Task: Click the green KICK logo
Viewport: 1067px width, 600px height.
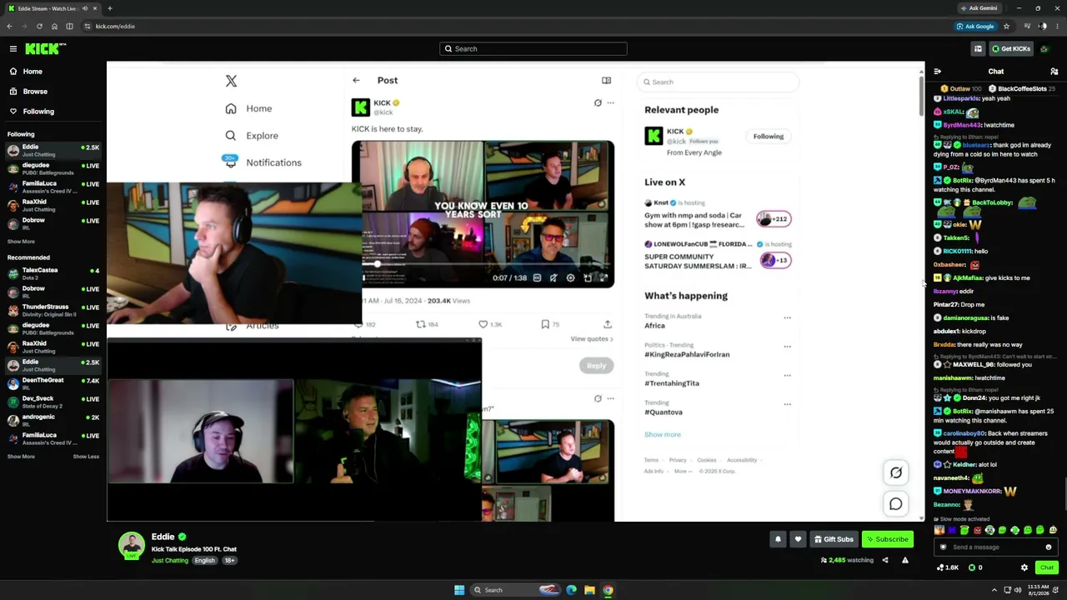Action: coord(45,49)
